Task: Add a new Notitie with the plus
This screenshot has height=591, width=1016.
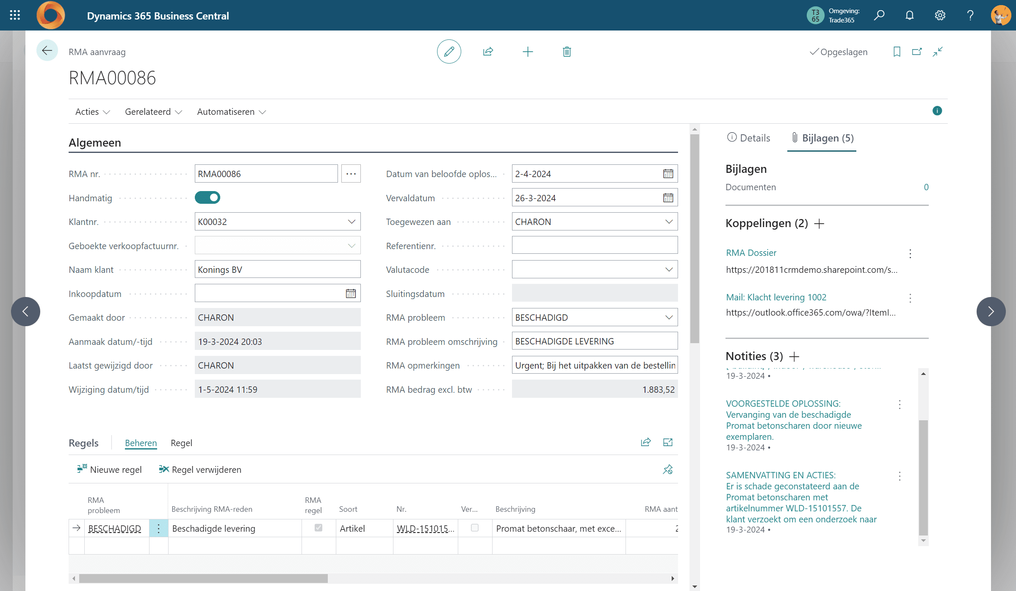Action: (795, 356)
